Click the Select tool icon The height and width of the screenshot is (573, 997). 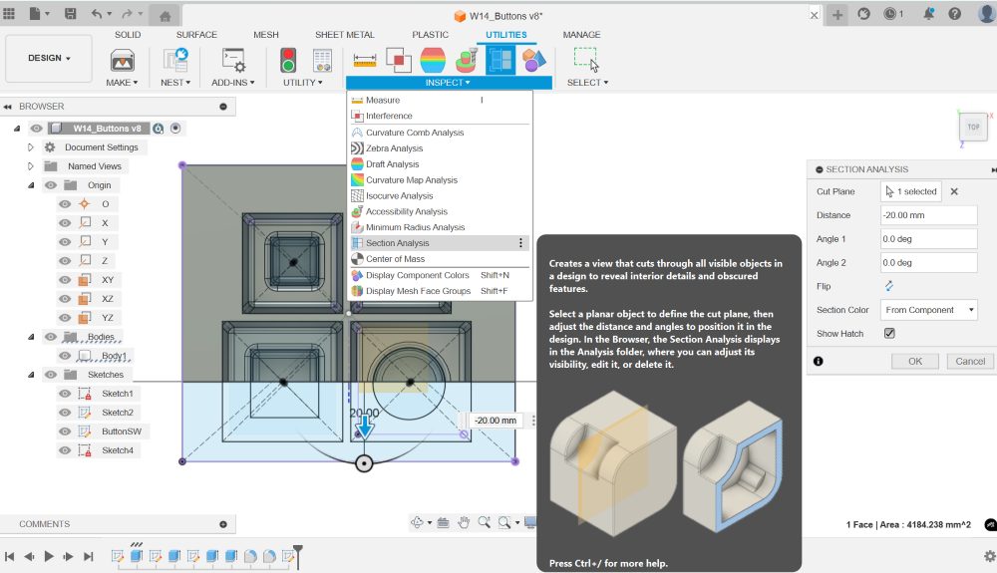coord(586,61)
